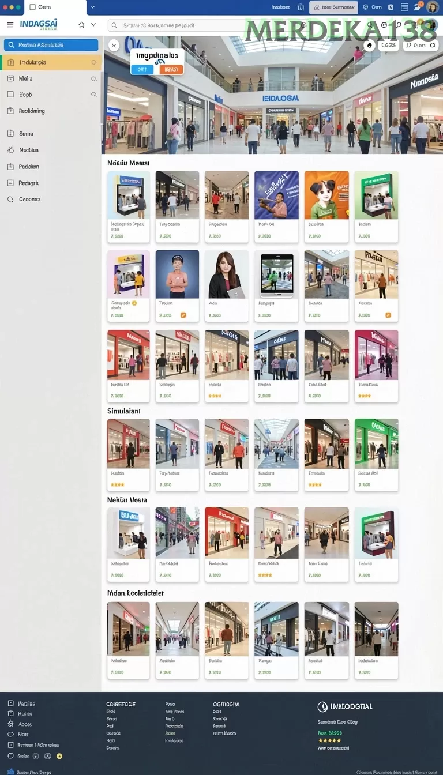
Task: Expand the chevron dropdown next to home icon
Action: (x=93, y=25)
